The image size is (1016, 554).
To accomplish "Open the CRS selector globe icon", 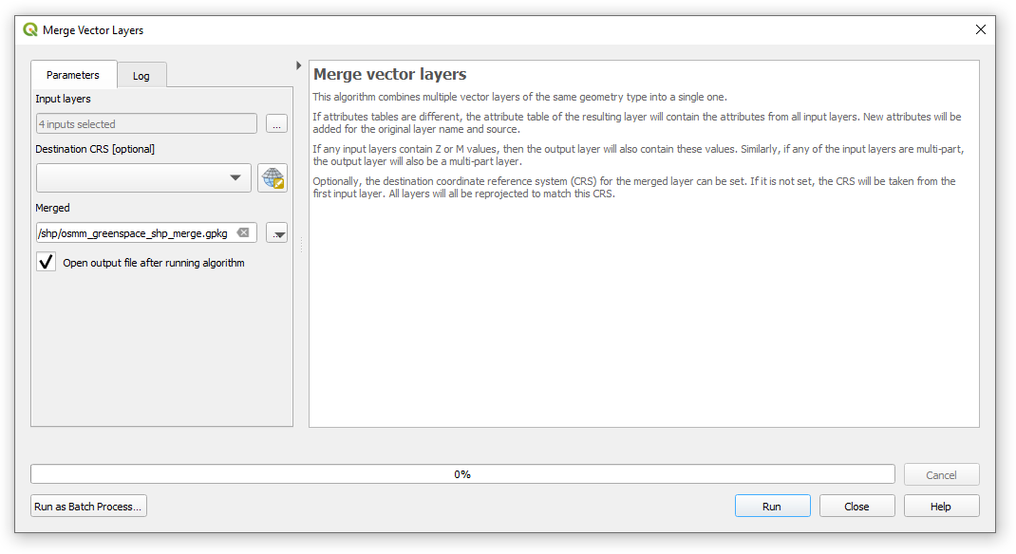I will point(273,177).
